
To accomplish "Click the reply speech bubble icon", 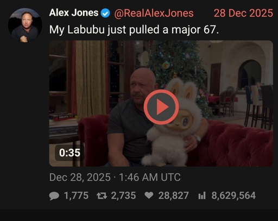I will (x=54, y=196).
